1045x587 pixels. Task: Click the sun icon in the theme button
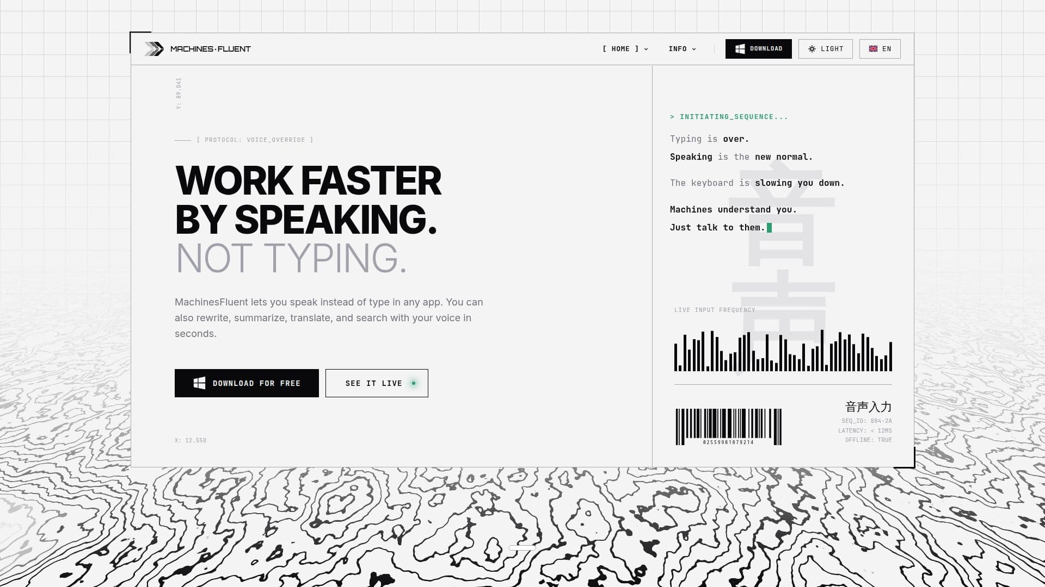812,49
